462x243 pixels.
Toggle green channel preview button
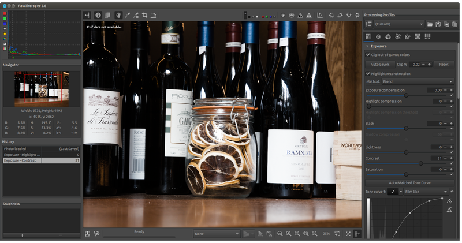tap(267, 17)
